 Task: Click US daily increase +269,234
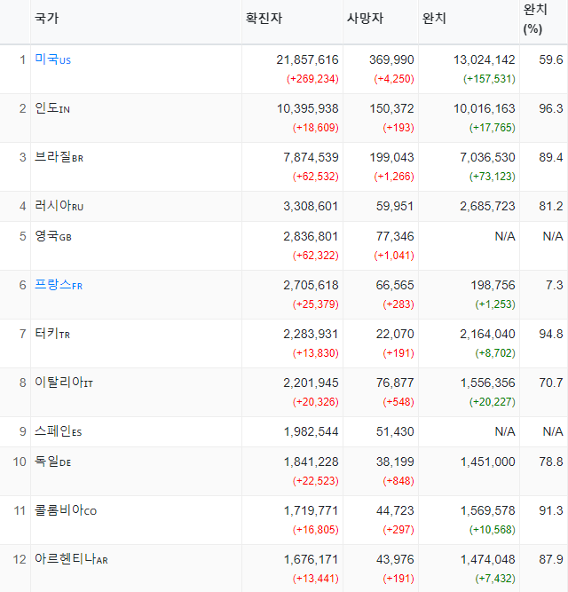click(312, 79)
